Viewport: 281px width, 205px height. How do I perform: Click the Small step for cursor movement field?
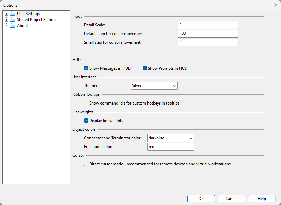207,42
